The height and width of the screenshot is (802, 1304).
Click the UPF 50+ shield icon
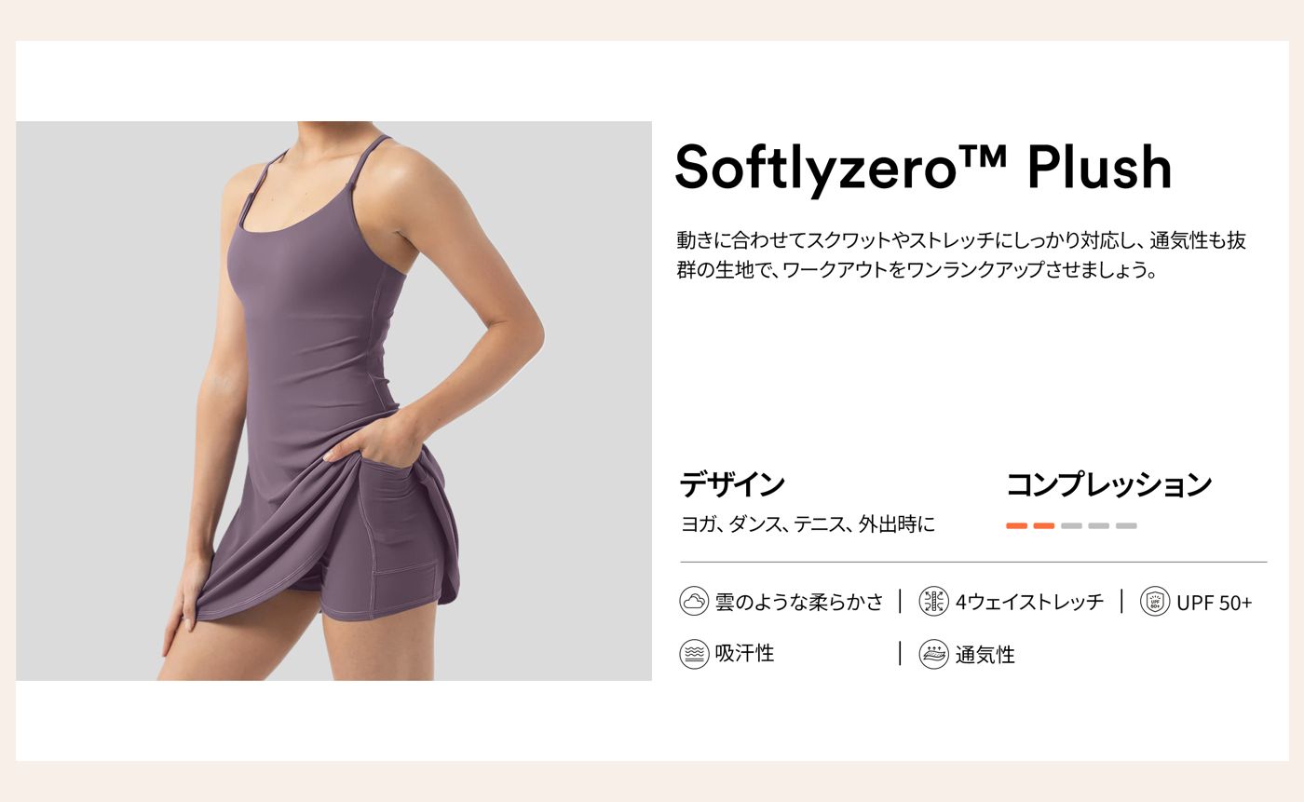click(1155, 602)
